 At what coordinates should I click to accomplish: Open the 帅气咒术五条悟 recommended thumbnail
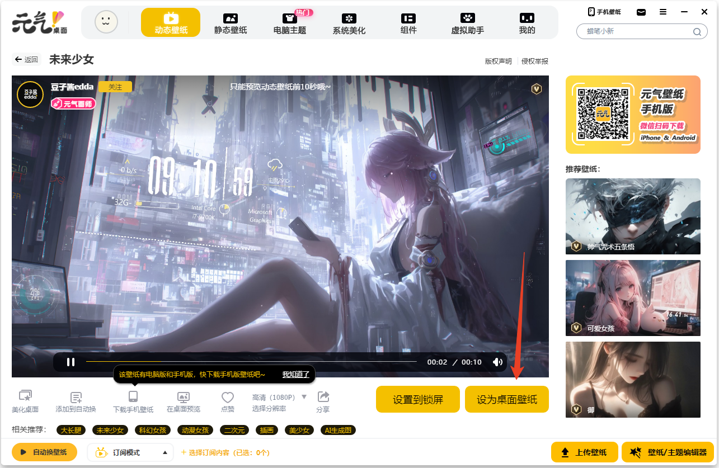click(633, 216)
